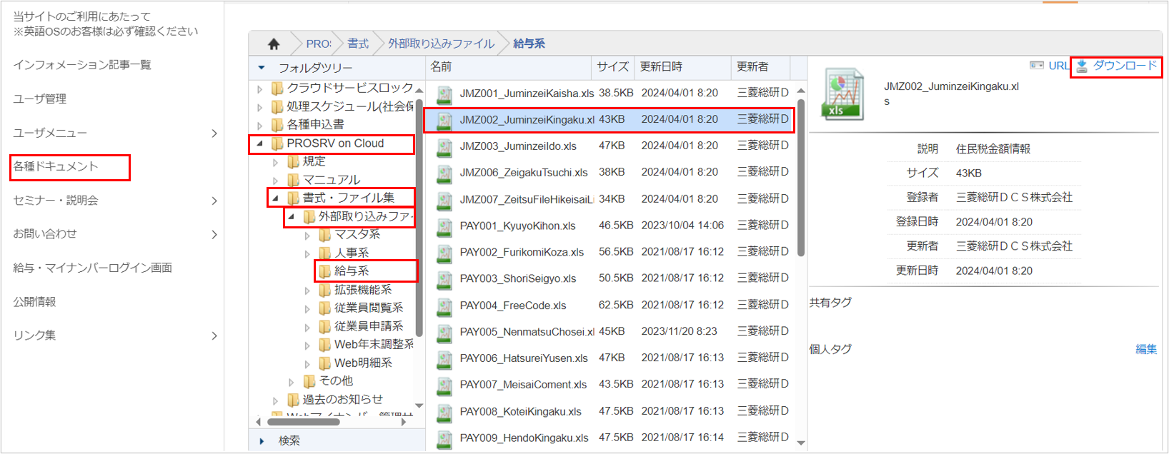Click file icon of PAY005_NenmatsuChosei.xls
Screen dimensions: 1169x454
(x=444, y=333)
